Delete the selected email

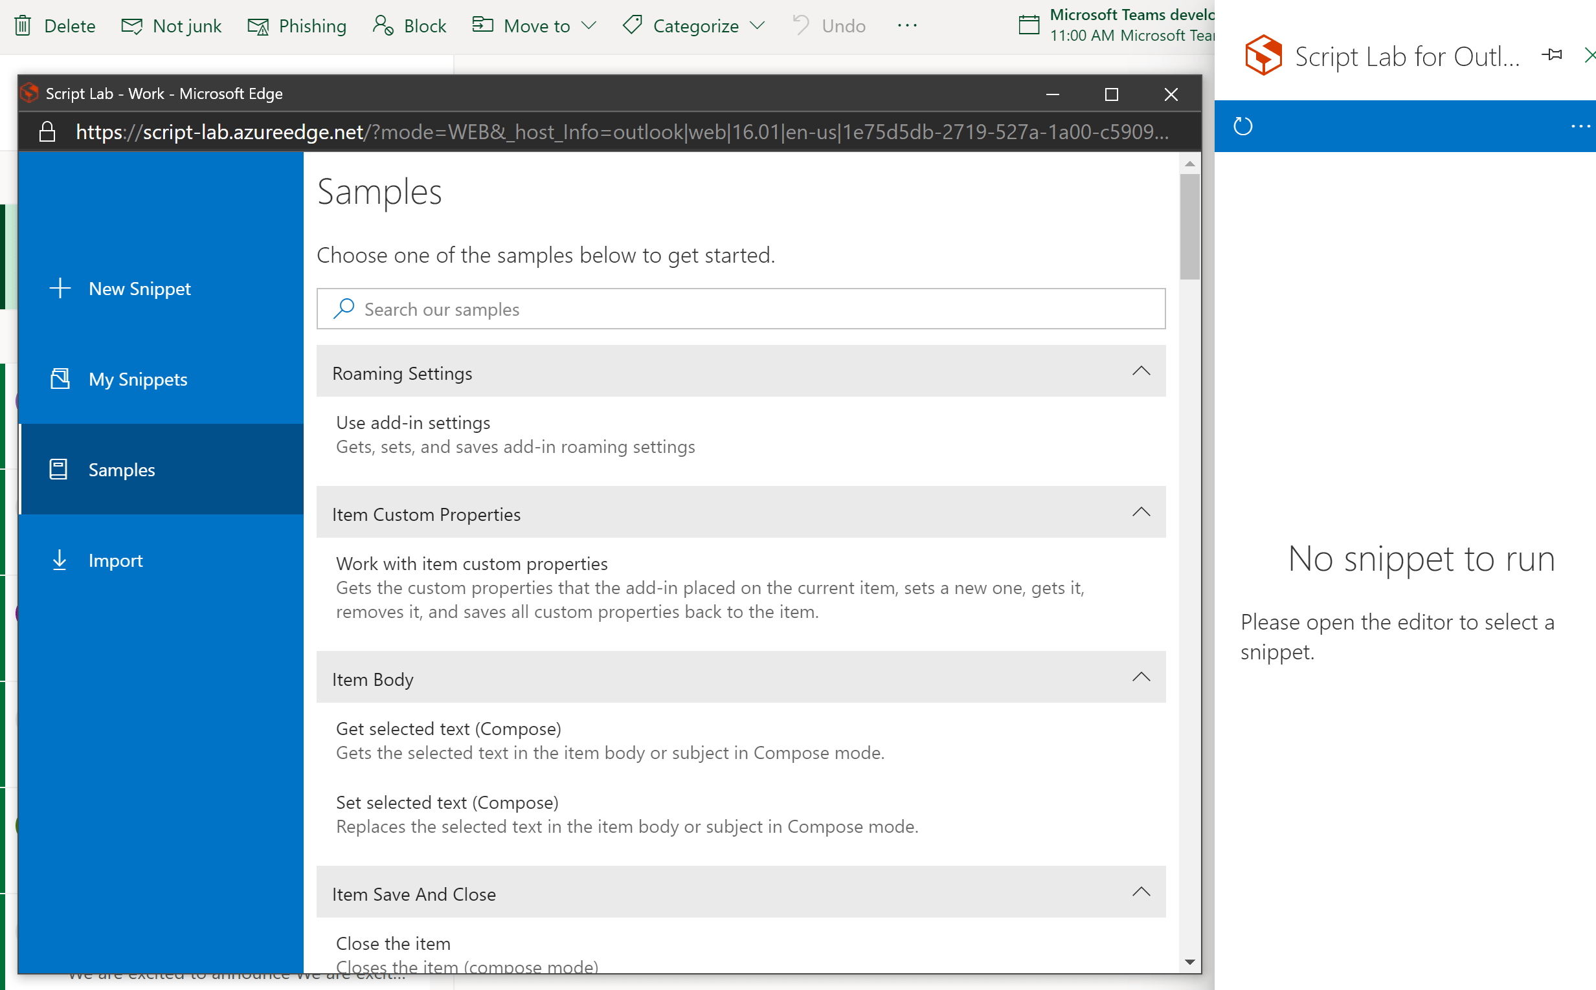55,25
